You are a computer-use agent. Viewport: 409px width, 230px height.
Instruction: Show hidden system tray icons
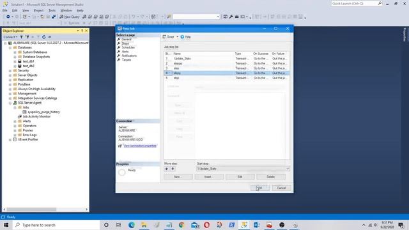click(x=364, y=225)
